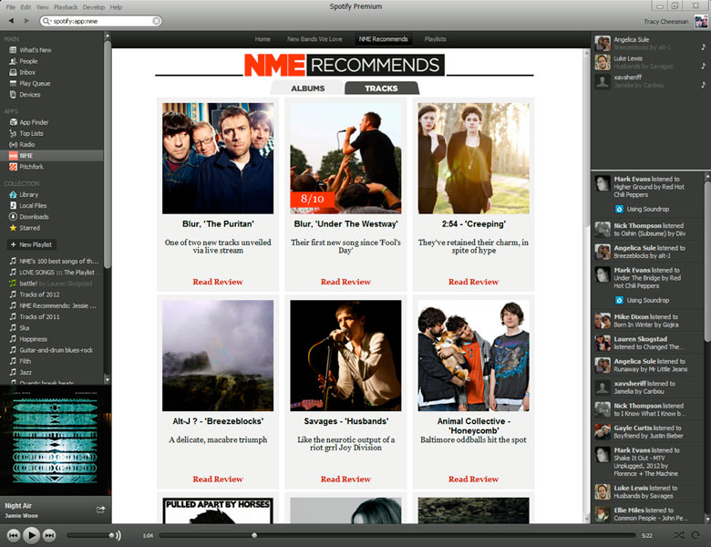Read Review of Alt-J 'Breezeblocks'
Image resolution: width=711 pixels, height=547 pixels.
[218, 479]
